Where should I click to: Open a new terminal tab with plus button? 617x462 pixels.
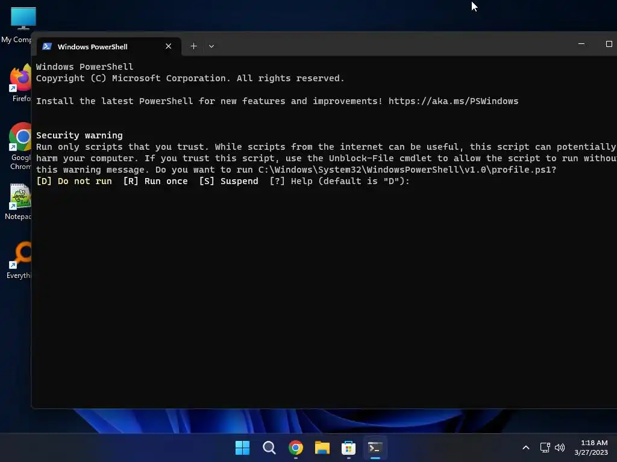tap(193, 46)
